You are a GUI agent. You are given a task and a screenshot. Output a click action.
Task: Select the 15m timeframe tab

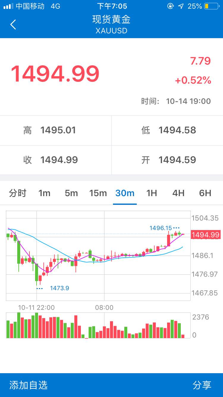[x=98, y=193]
